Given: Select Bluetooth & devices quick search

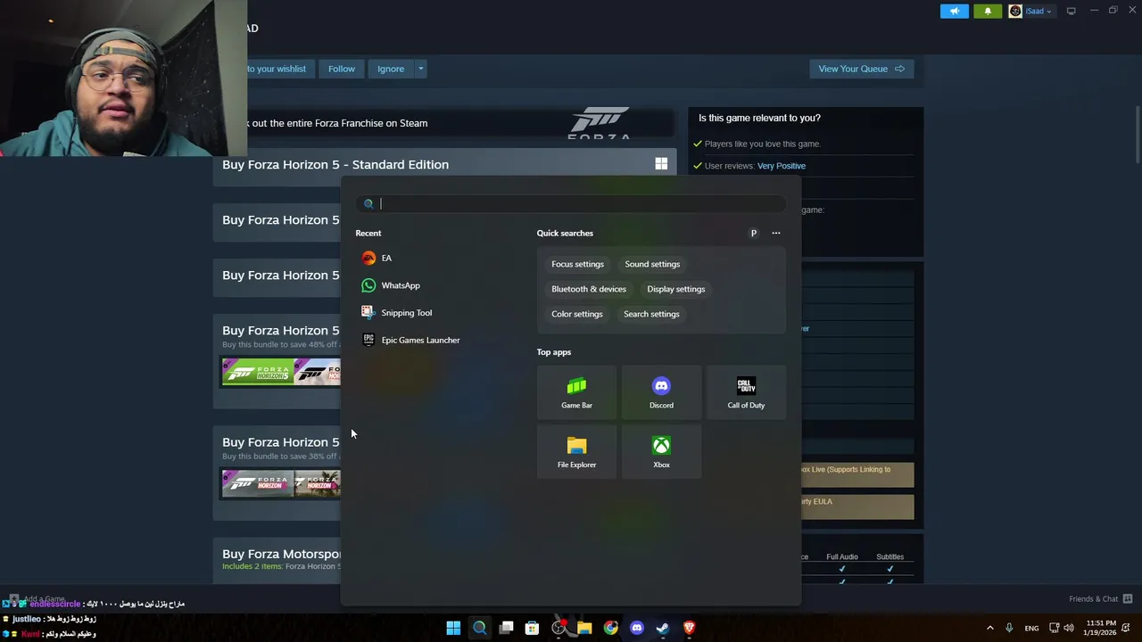Looking at the screenshot, I should [589, 289].
